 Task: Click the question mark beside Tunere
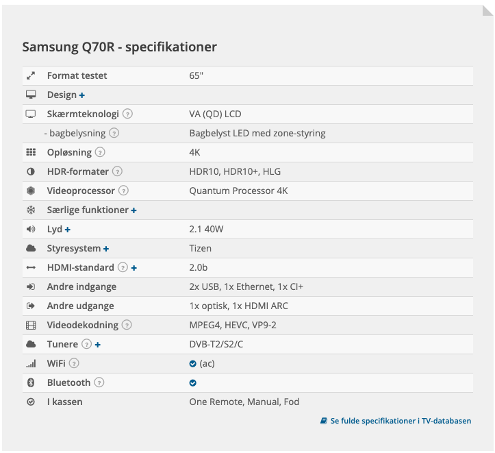pyautogui.click(x=86, y=344)
